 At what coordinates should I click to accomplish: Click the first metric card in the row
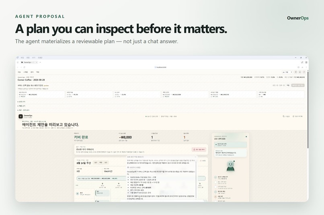(x=41, y=94)
